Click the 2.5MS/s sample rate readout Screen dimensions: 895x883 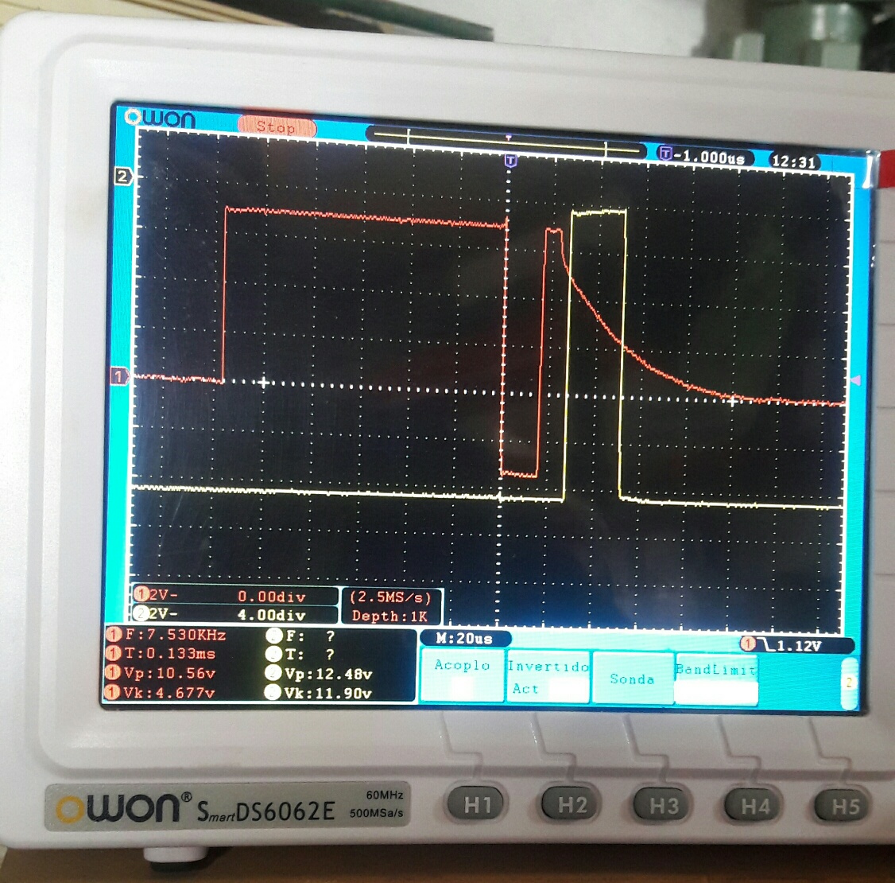coord(390,597)
